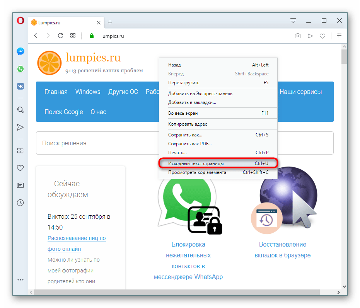Choose Просмотреть код элемента entry
This screenshot has width=360, height=308.
218,172
